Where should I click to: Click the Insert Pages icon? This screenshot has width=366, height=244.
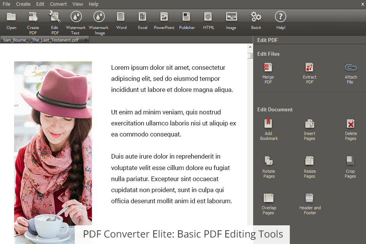click(310, 124)
